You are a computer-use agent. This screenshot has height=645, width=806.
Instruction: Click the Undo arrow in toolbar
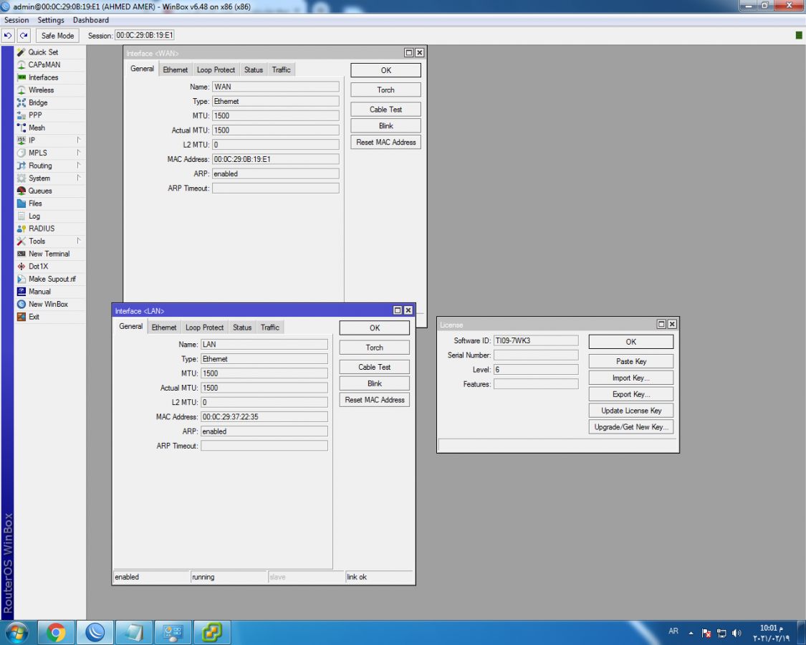pos(8,35)
